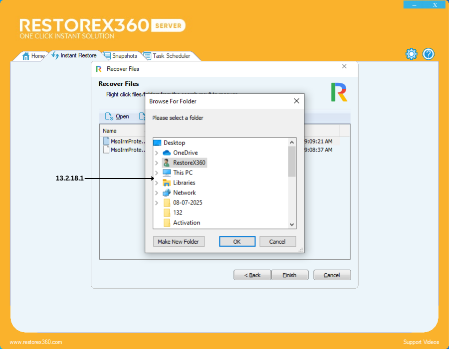This screenshot has width=449, height=349.
Task: Click the Finish button
Action: [x=289, y=275]
